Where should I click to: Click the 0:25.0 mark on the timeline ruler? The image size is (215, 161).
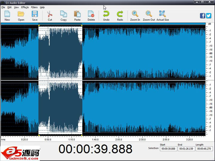(x=24, y=140)
